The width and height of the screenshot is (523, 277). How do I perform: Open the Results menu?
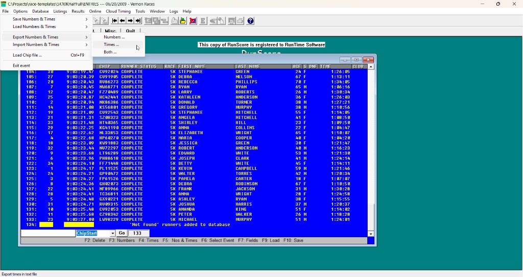point(78,11)
